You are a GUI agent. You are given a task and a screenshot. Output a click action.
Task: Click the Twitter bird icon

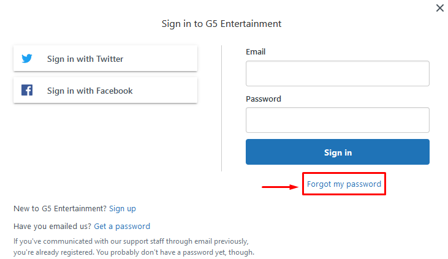(27, 58)
